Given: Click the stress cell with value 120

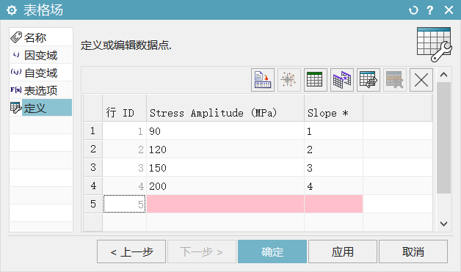Looking at the screenshot, I should click(225, 150).
